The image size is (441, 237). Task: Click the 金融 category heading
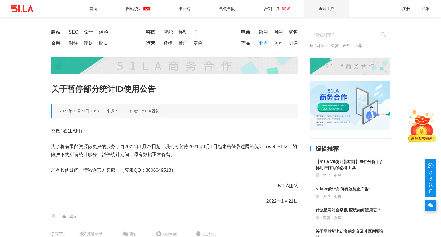click(x=56, y=43)
